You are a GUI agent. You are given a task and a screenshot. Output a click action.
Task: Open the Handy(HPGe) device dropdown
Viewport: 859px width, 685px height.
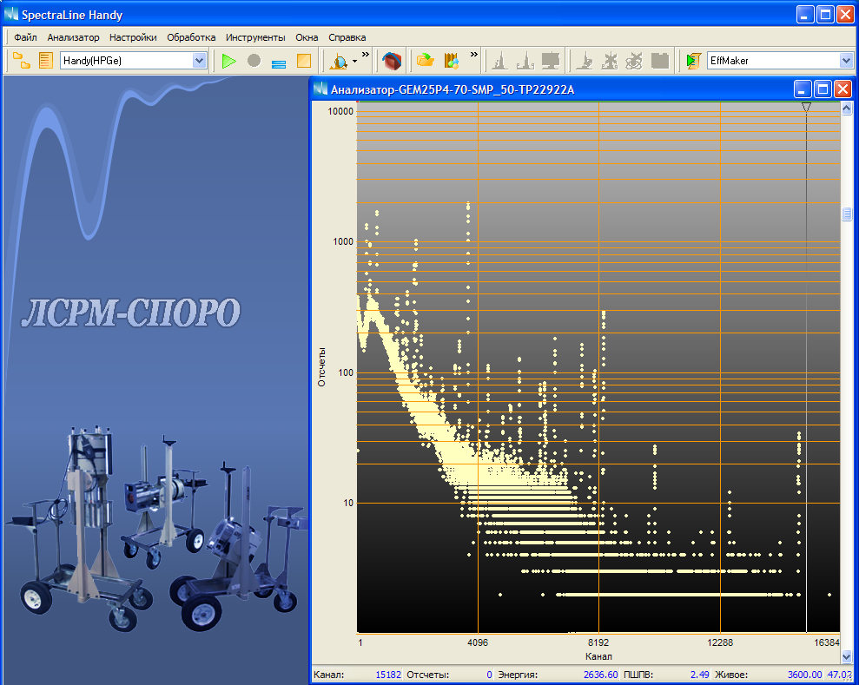199,61
